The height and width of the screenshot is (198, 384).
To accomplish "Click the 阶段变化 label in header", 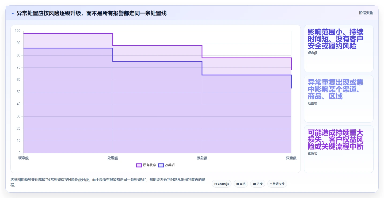I will [366, 13].
